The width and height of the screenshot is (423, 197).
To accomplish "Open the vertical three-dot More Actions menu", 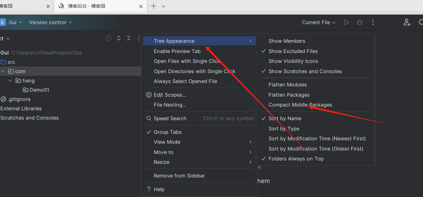I will pos(373,22).
